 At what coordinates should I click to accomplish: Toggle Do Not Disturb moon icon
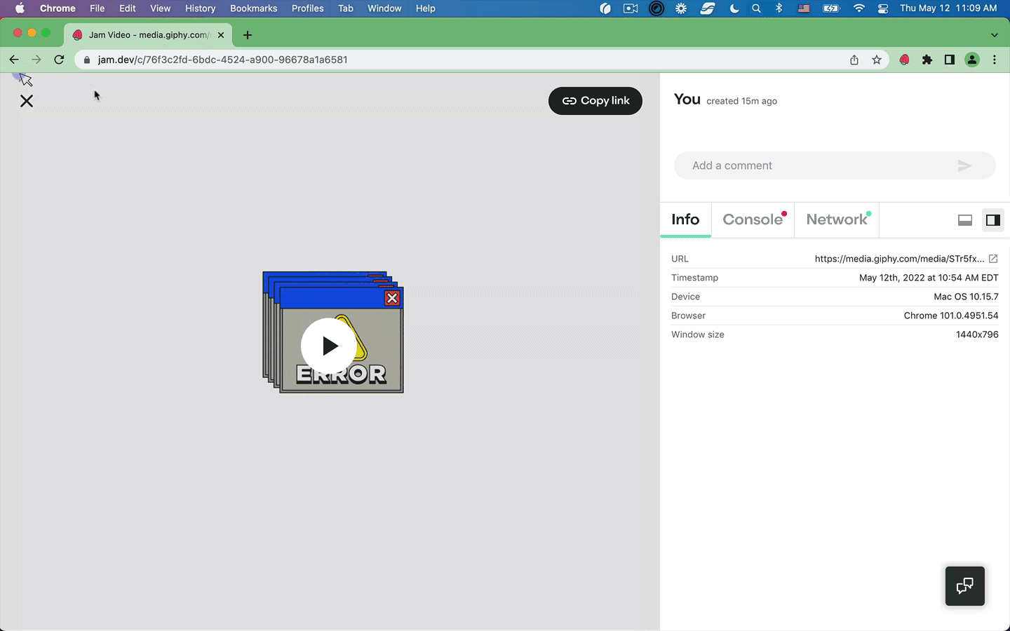[x=734, y=8]
